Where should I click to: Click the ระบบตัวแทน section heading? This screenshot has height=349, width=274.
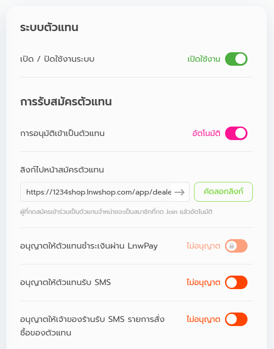pyautogui.click(x=49, y=27)
